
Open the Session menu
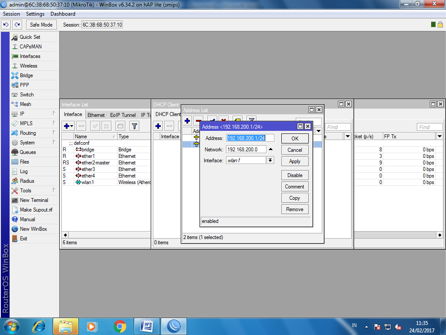[x=11, y=14]
